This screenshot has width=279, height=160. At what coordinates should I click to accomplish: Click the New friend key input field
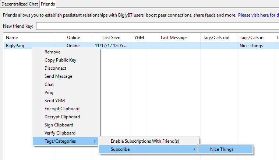[158, 26]
